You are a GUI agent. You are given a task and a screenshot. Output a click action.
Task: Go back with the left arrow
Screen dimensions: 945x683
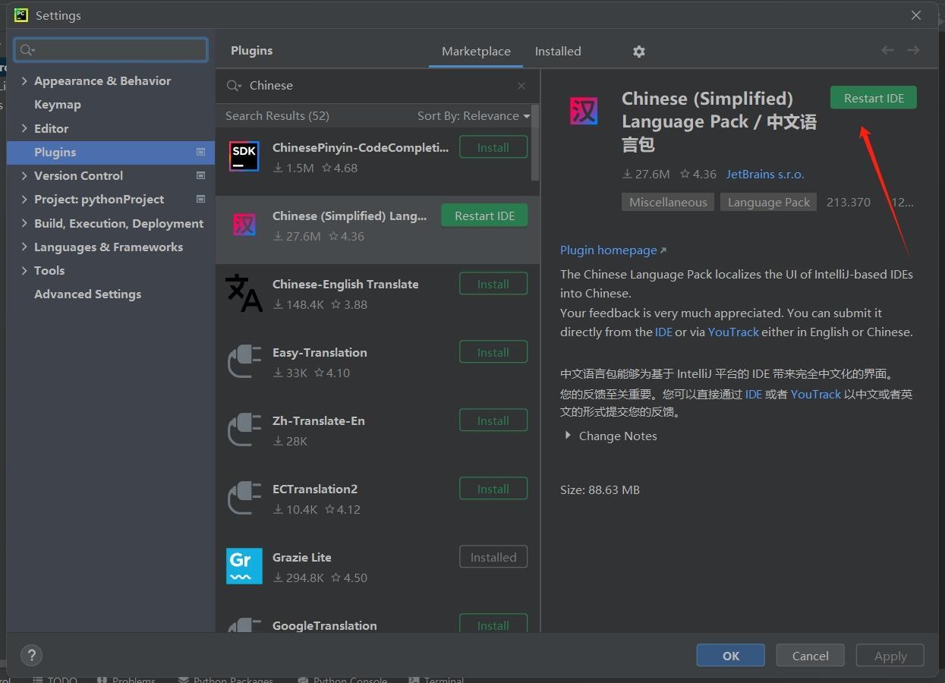[887, 50]
